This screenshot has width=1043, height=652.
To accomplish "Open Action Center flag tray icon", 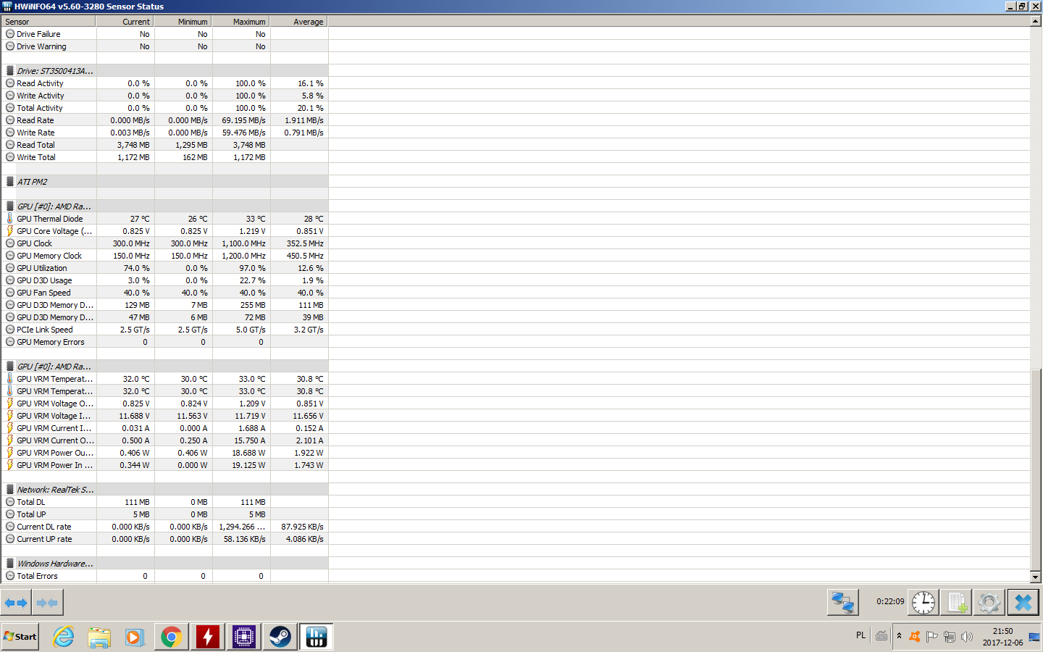I will [931, 637].
